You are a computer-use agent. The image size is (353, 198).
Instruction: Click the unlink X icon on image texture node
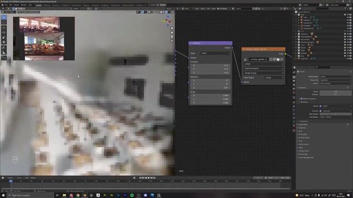(282, 59)
